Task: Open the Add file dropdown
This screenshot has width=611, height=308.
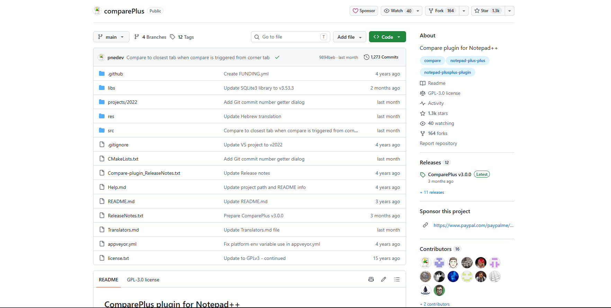Action: click(x=350, y=37)
